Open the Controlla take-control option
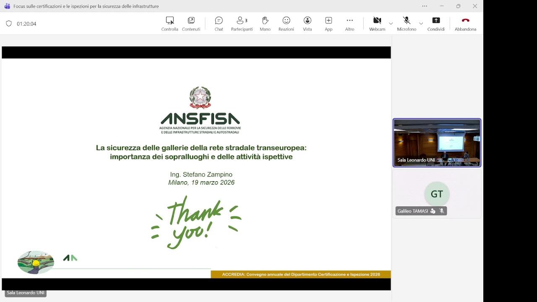537x302 pixels. coord(169,24)
